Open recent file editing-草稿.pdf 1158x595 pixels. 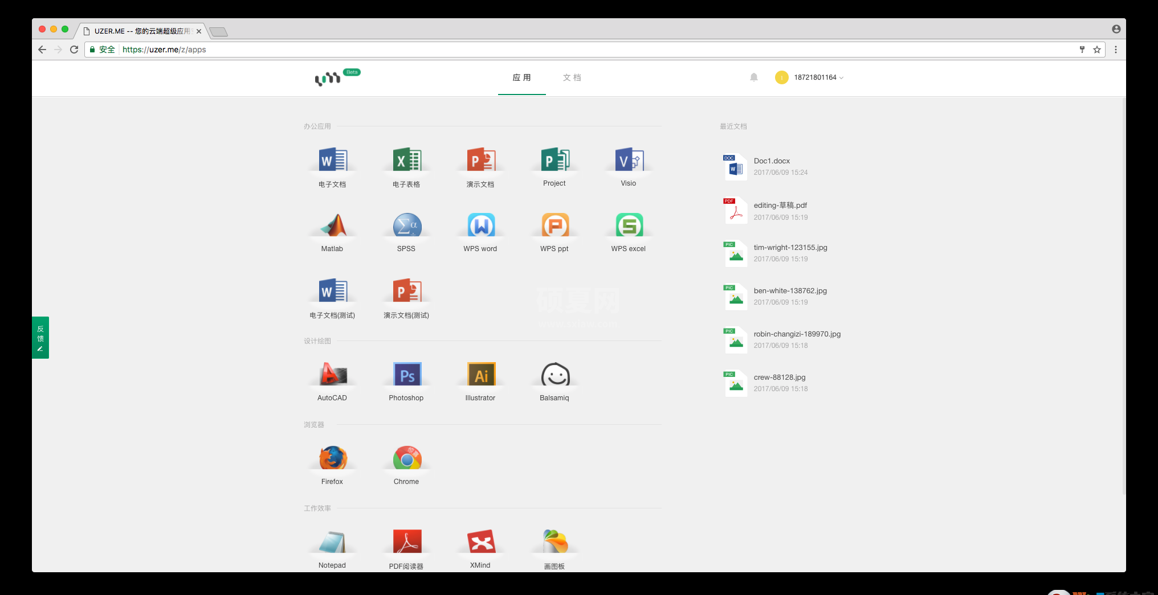[x=780, y=206]
